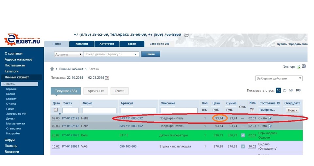The image size is (314, 166).
Task: Open Отчеты in sidebar
Action: (11, 104)
